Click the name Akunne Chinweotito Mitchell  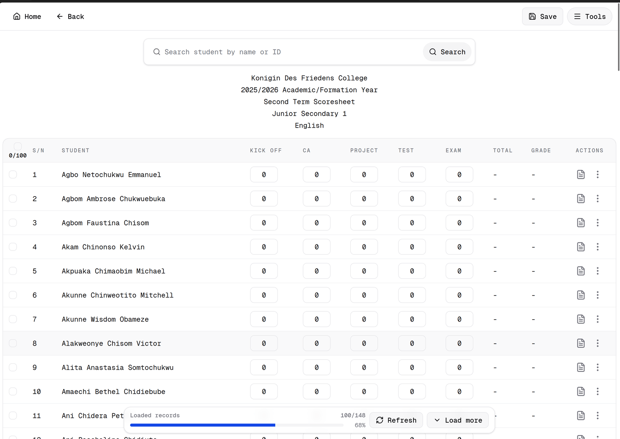[118, 295]
